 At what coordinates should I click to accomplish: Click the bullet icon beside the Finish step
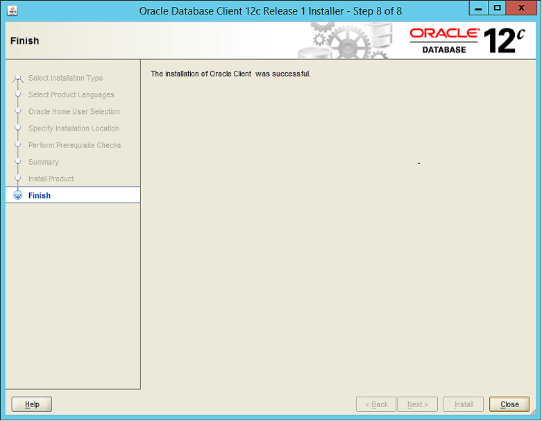(18, 196)
